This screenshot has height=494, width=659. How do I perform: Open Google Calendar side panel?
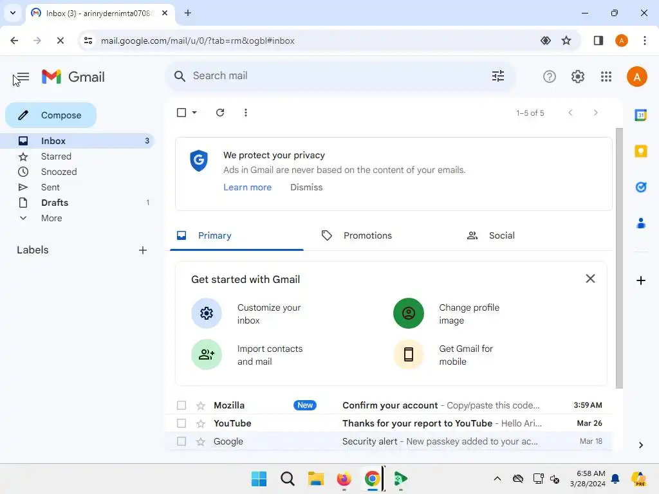click(x=640, y=114)
